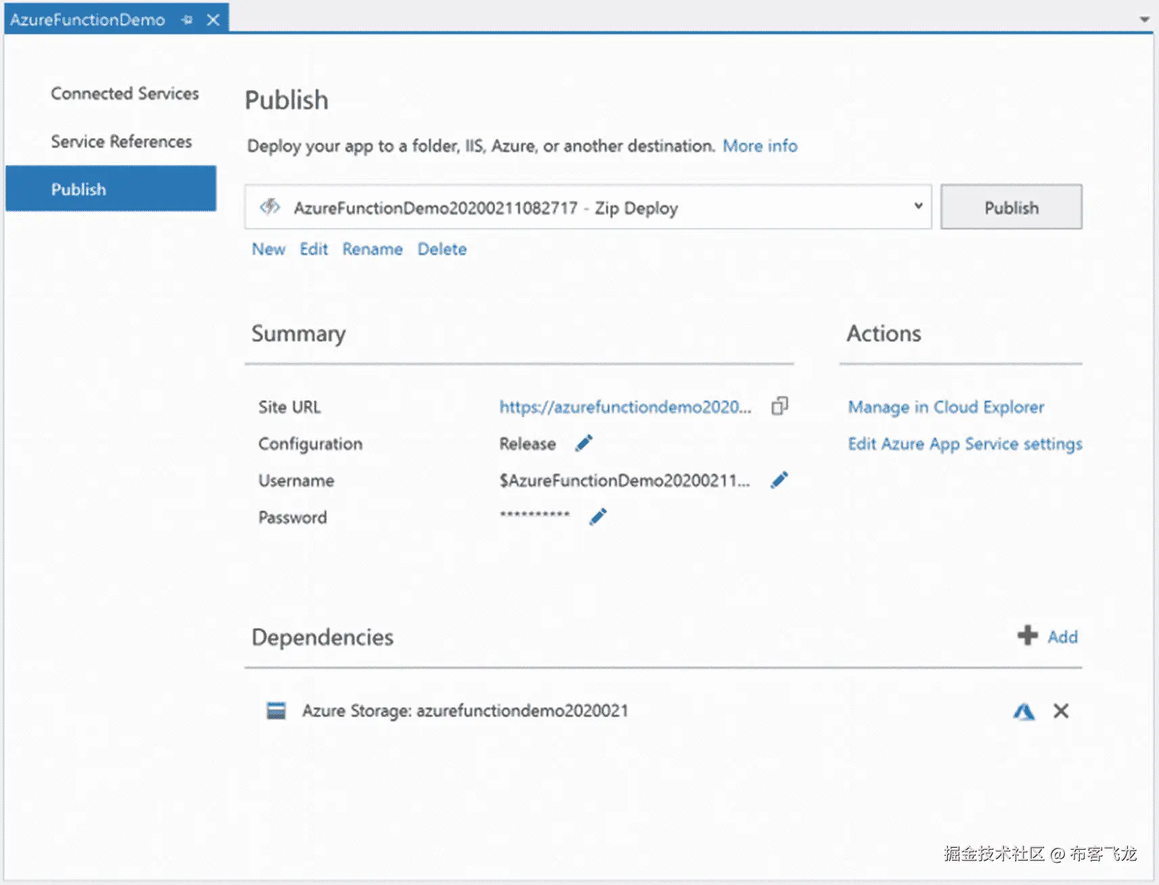The height and width of the screenshot is (885, 1159).
Task: Remove the Azure Storage dependency with X
Action: [1061, 710]
